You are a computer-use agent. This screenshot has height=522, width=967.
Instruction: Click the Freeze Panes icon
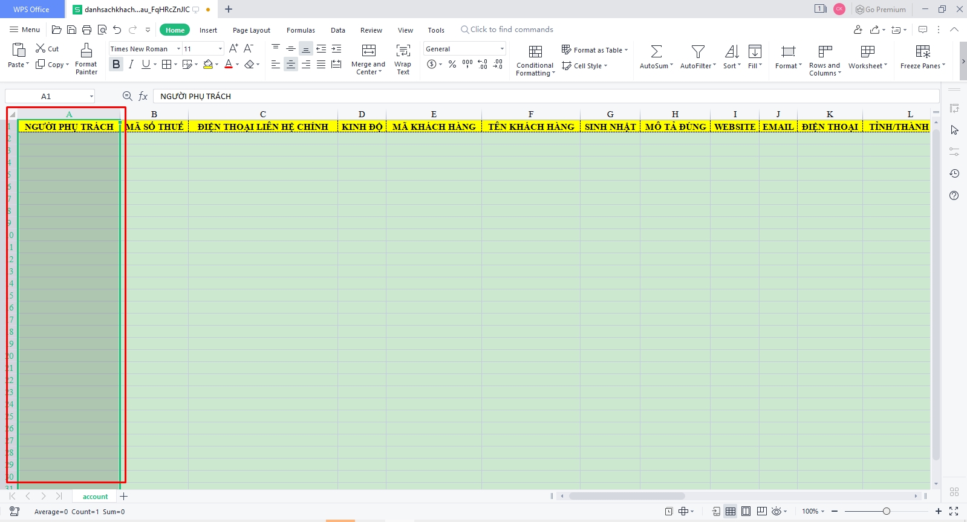(x=922, y=51)
